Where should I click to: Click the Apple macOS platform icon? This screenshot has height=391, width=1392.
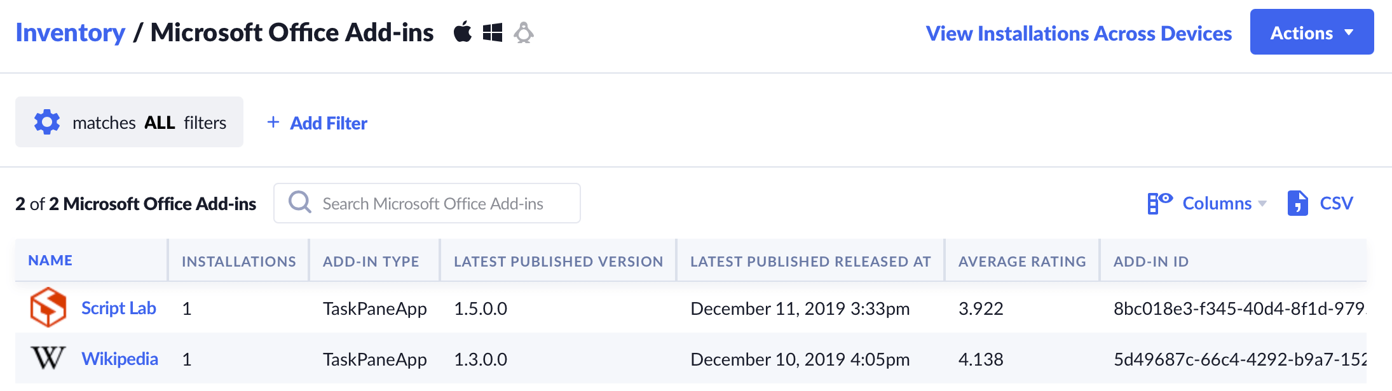click(463, 32)
